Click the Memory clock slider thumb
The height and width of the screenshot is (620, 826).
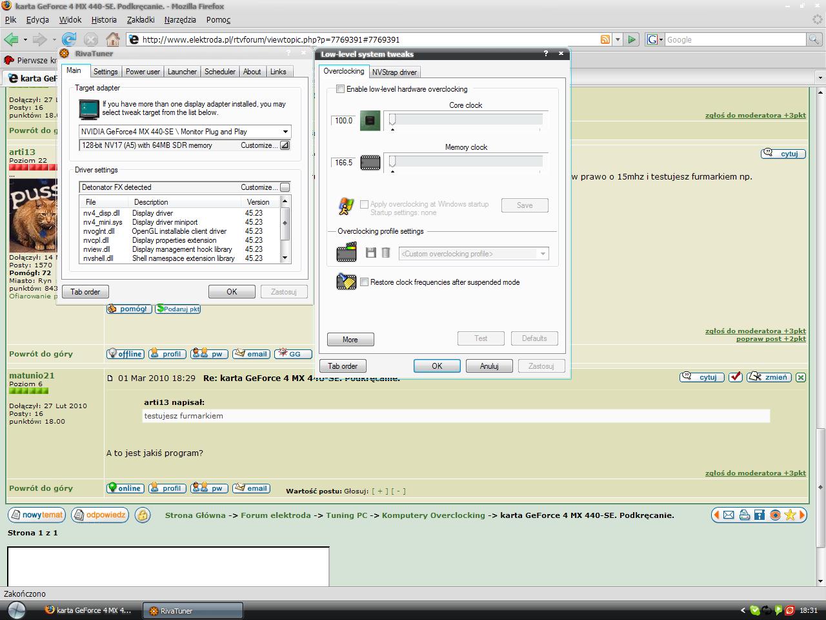point(392,163)
